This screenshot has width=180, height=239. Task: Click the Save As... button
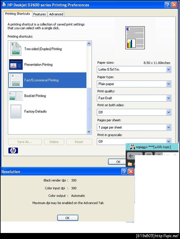pos(25,142)
